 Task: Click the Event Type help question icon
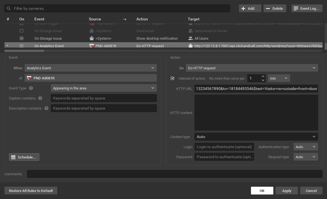(31, 88)
